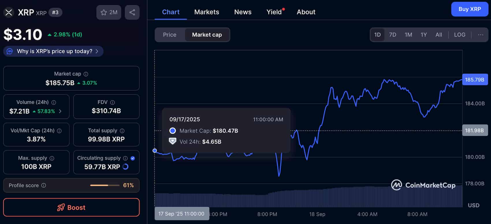Viewport: 491px width, 224px height.
Task: Open "Why is XRP's price up today?"
Action: (x=53, y=51)
